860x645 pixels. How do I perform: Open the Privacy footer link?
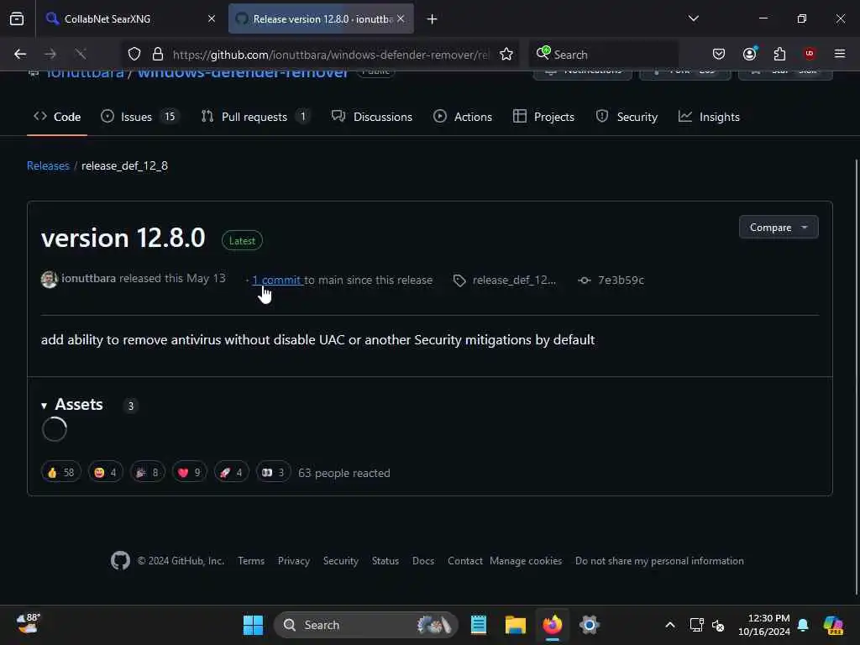pyautogui.click(x=293, y=560)
